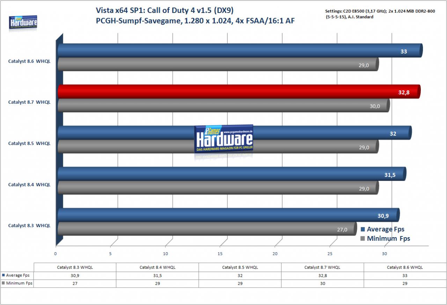
Task: Select the Catalyst 8.3 minimum bar showing 27,0
Action: tap(207, 228)
